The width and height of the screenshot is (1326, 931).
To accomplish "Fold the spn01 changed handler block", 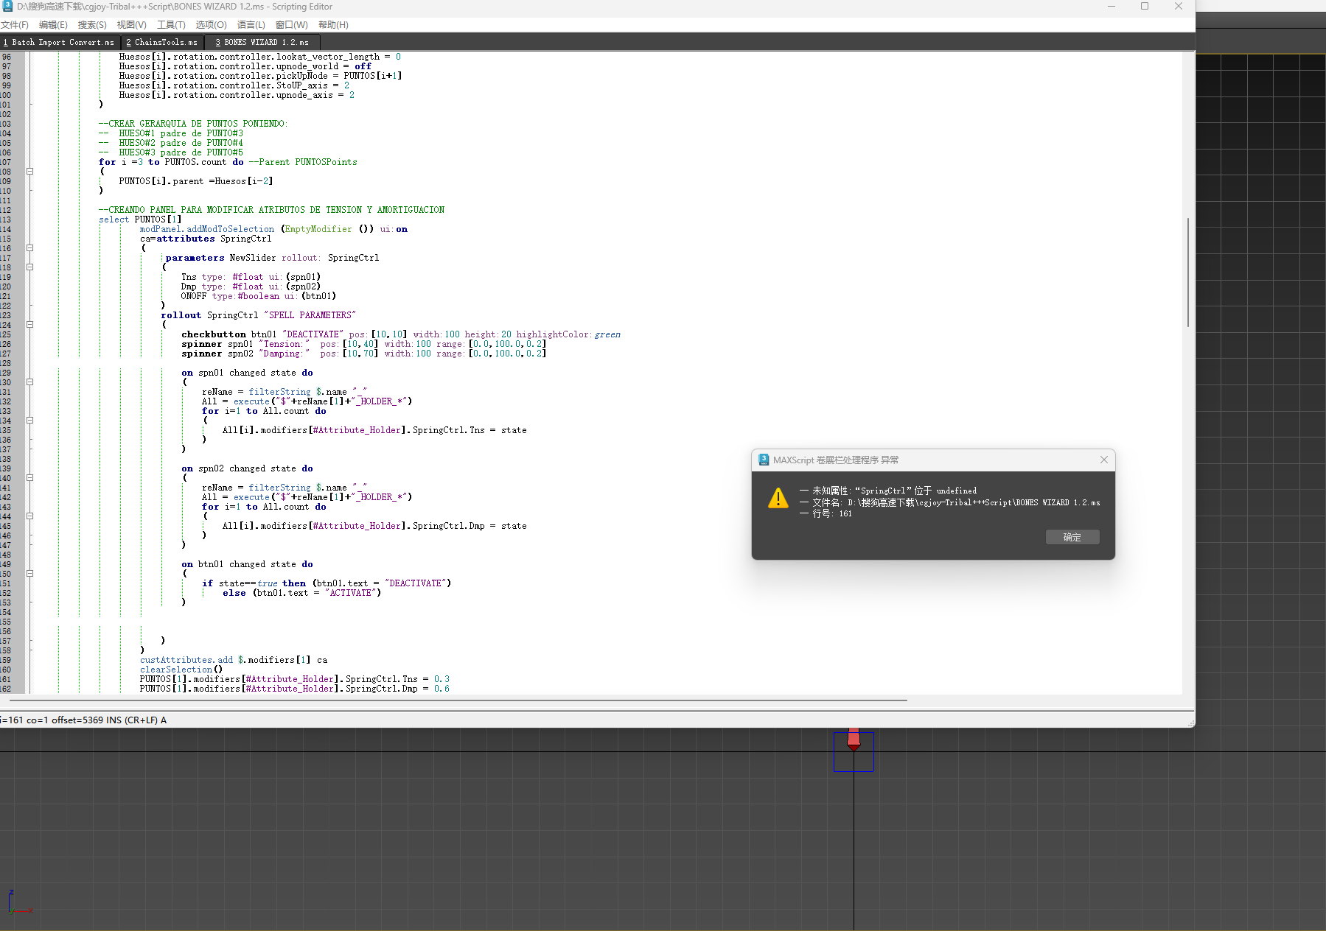I will (30, 382).
